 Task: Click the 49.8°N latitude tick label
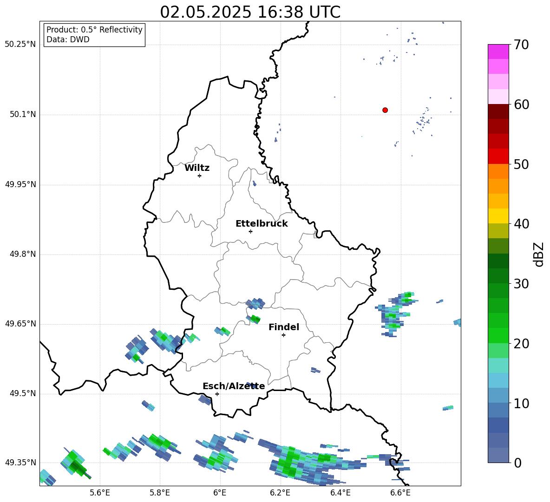point(23,254)
